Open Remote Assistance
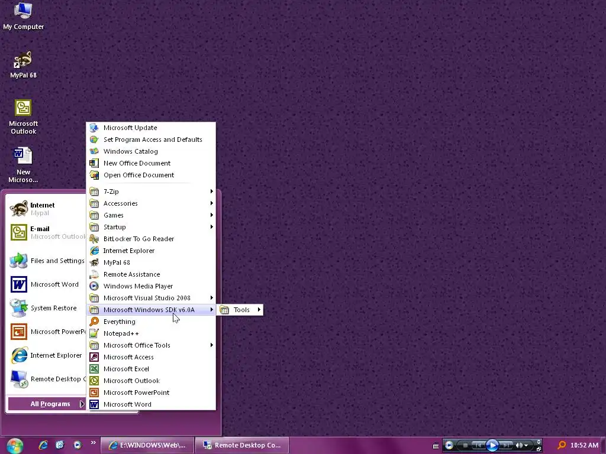This screenshot has height=454, width=606. 151,274
